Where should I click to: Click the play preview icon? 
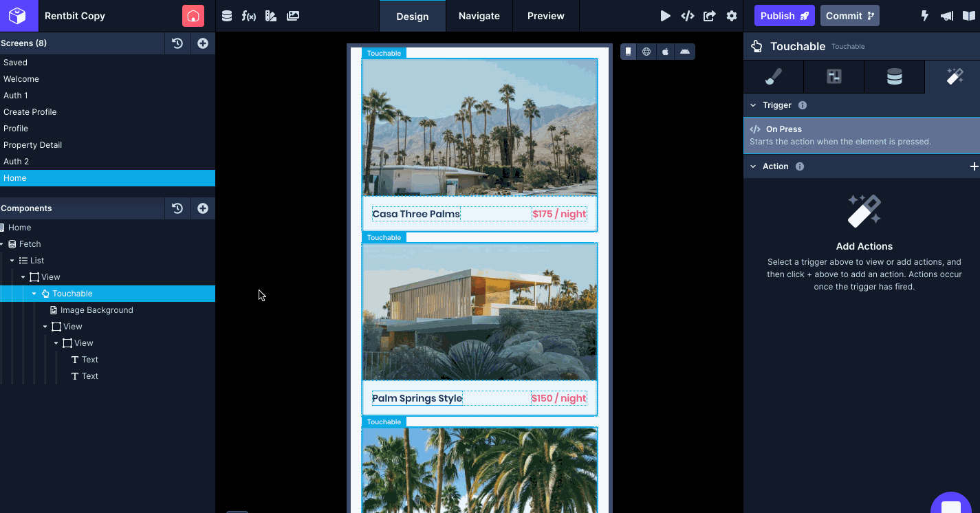pyautogui.click(x=665, y=16)
